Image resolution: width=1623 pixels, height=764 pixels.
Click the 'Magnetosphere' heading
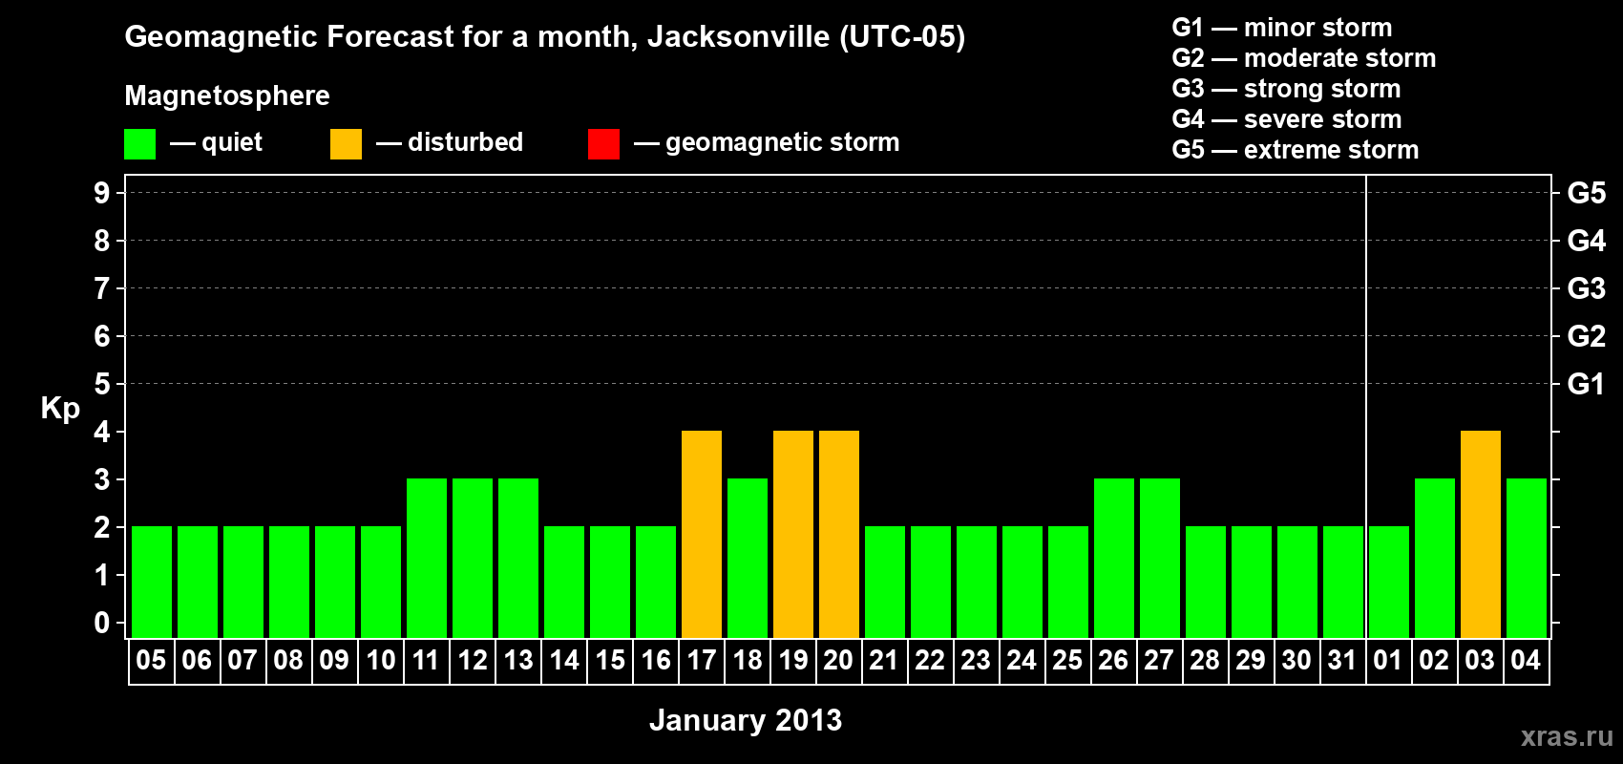click(227, 96)
